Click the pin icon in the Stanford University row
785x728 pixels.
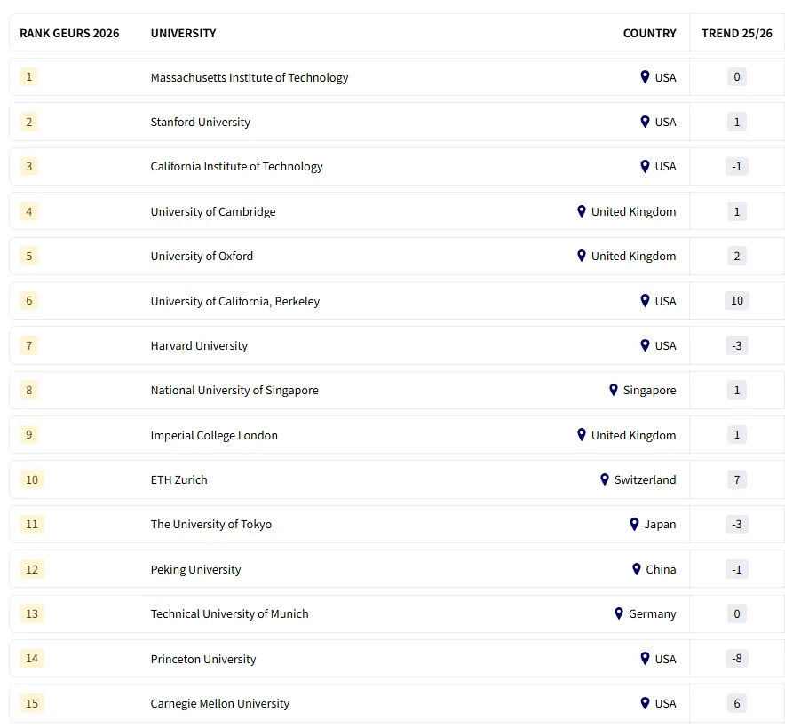pos(645,122)
